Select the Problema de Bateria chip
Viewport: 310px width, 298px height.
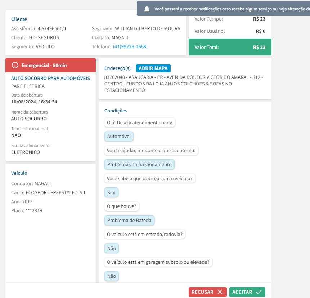point(129,220)
